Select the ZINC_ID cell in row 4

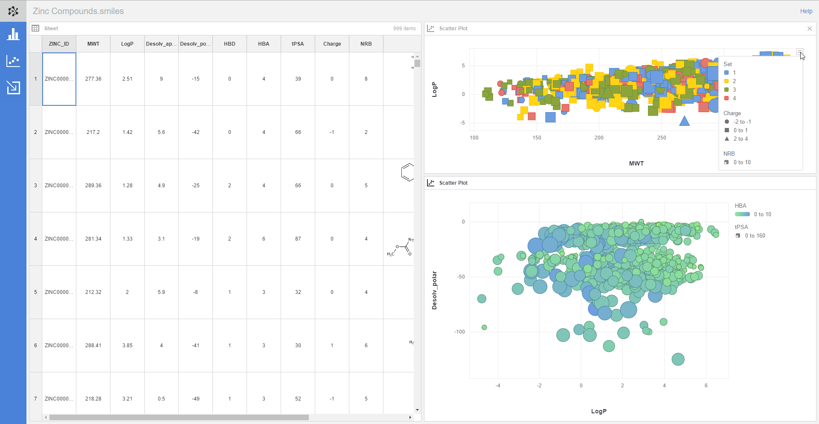coord(59,239)
